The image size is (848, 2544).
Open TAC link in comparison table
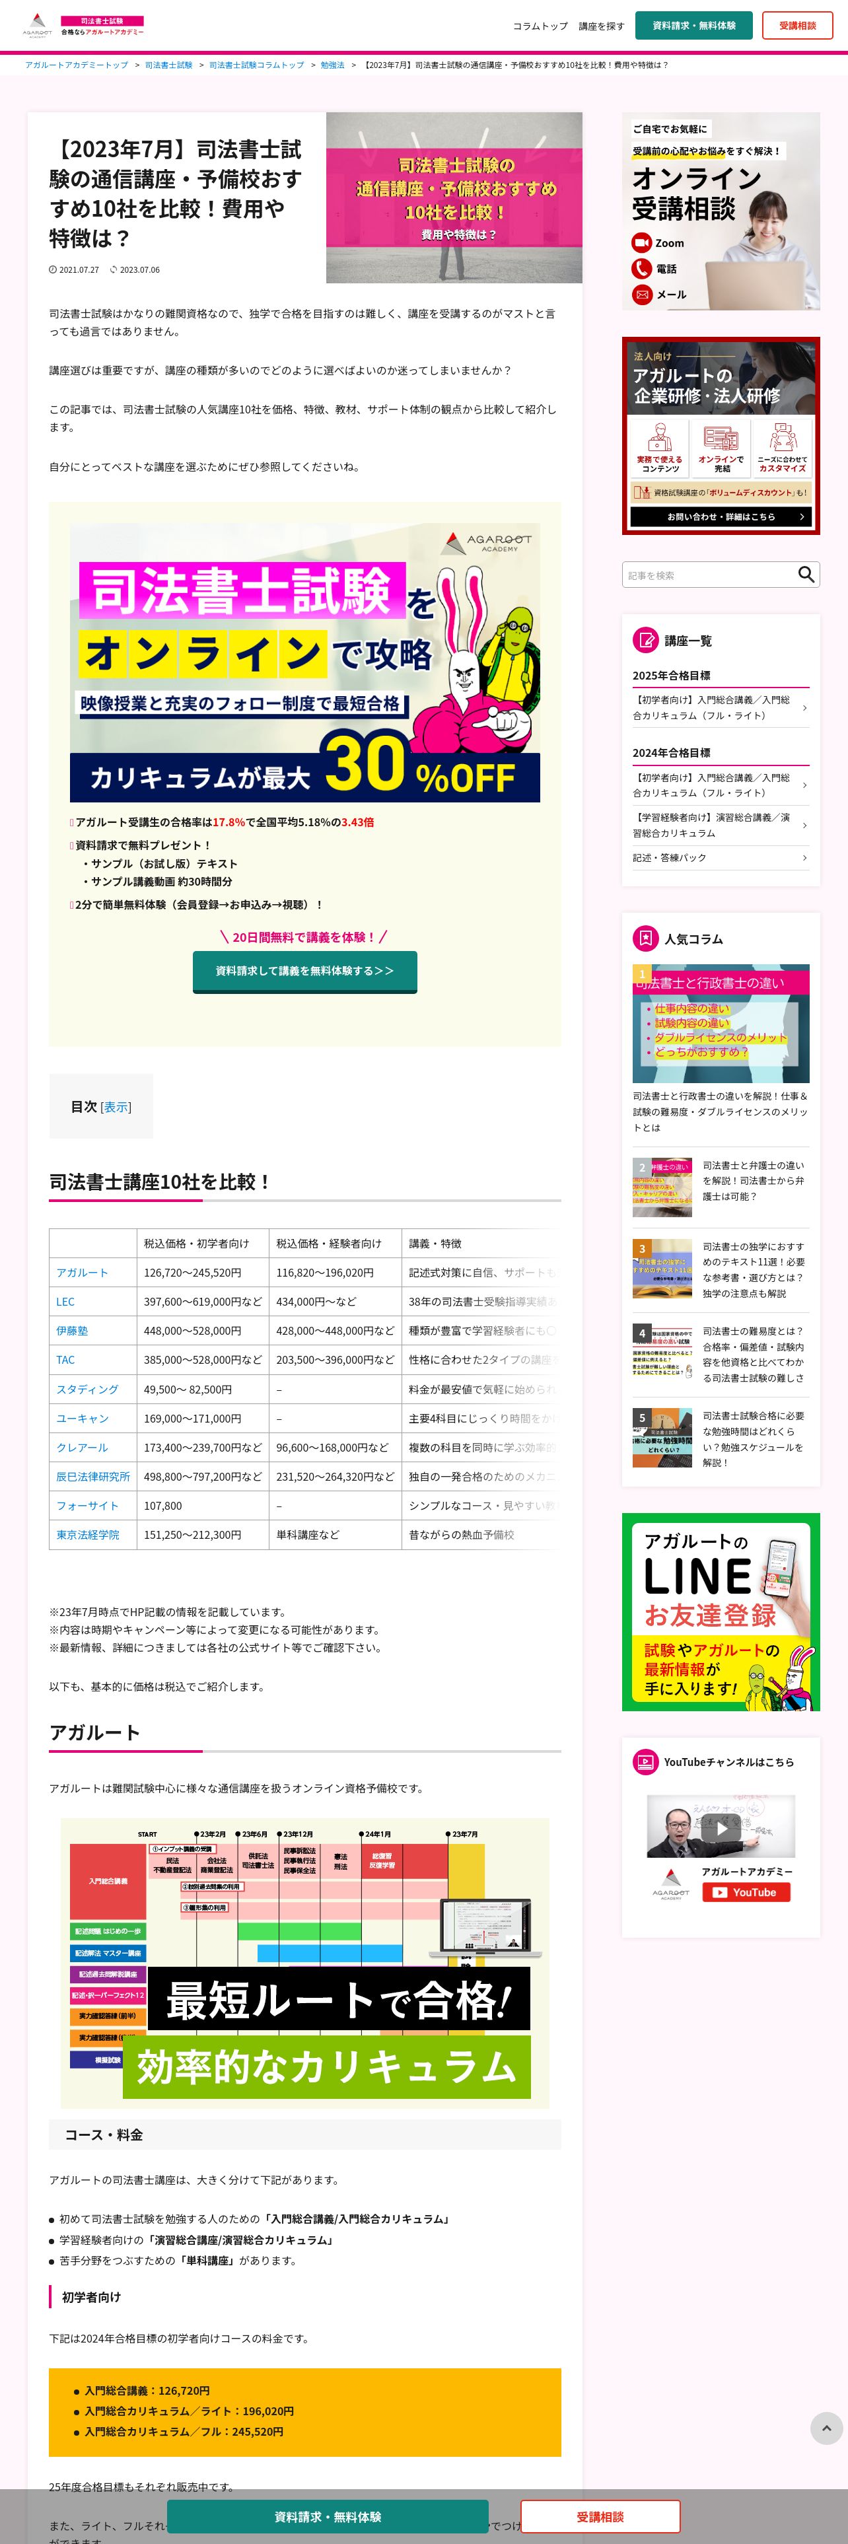[65, 1361]
